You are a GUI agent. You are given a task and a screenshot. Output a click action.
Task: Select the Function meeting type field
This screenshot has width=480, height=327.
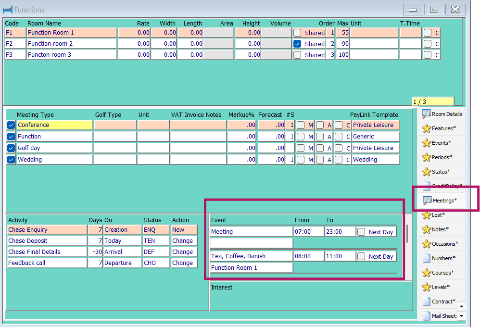tap(54, 137)
